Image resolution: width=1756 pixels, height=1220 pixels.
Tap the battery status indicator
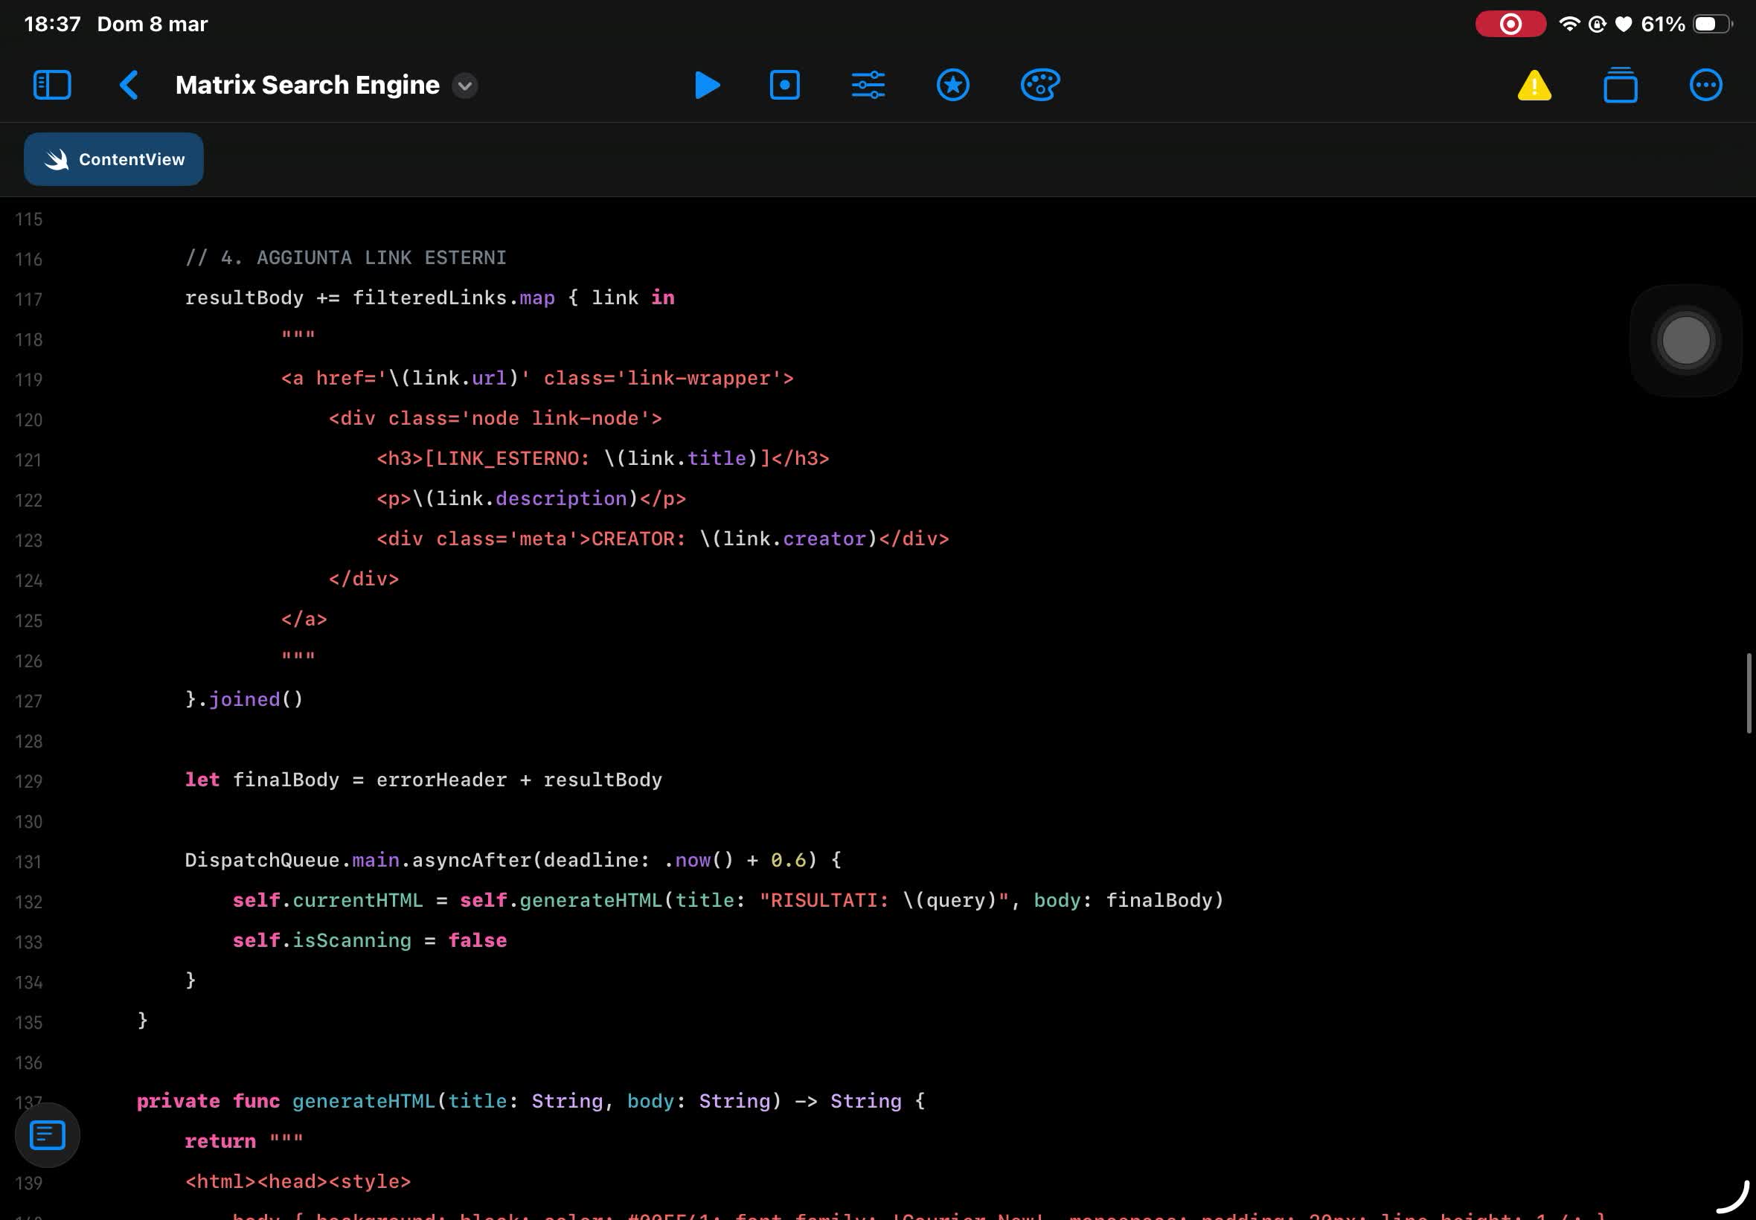1711,25
